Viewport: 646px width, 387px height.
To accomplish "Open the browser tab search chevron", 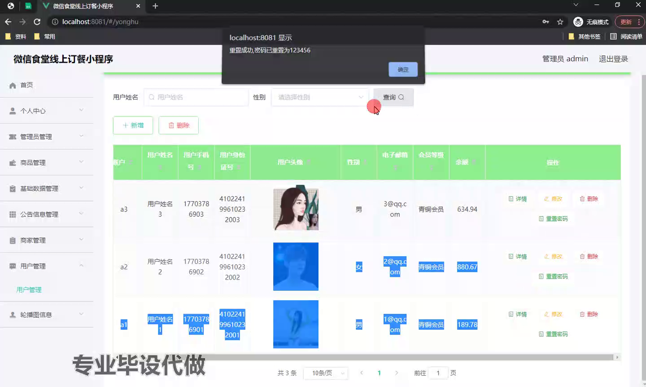I will 576,5.
